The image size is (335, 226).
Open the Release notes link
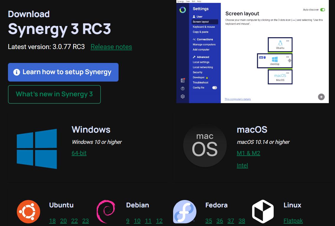tap(111, 47)
